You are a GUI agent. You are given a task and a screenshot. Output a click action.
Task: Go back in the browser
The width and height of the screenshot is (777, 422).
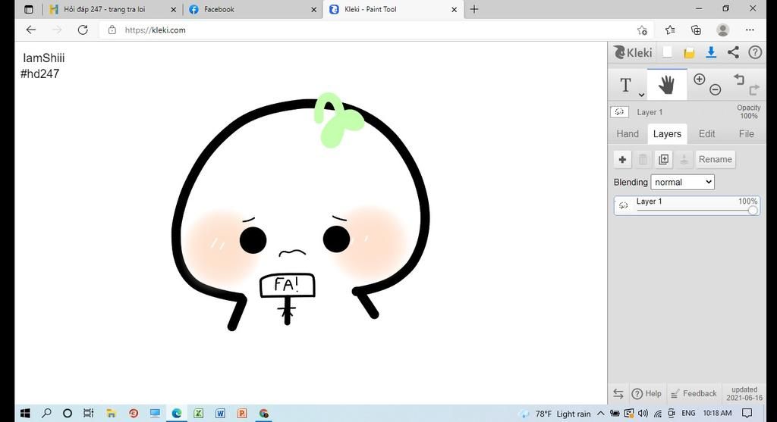click(30, 30)
